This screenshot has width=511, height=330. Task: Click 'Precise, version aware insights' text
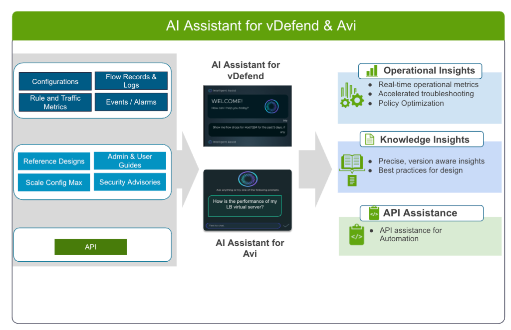(431, 161)
